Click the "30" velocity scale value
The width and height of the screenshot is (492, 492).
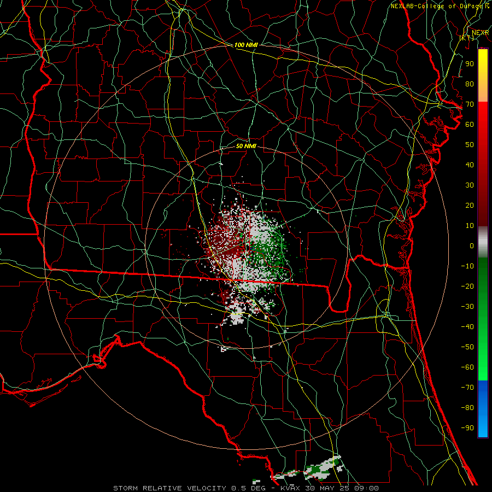pyautogui.click(x=470, y=185)
